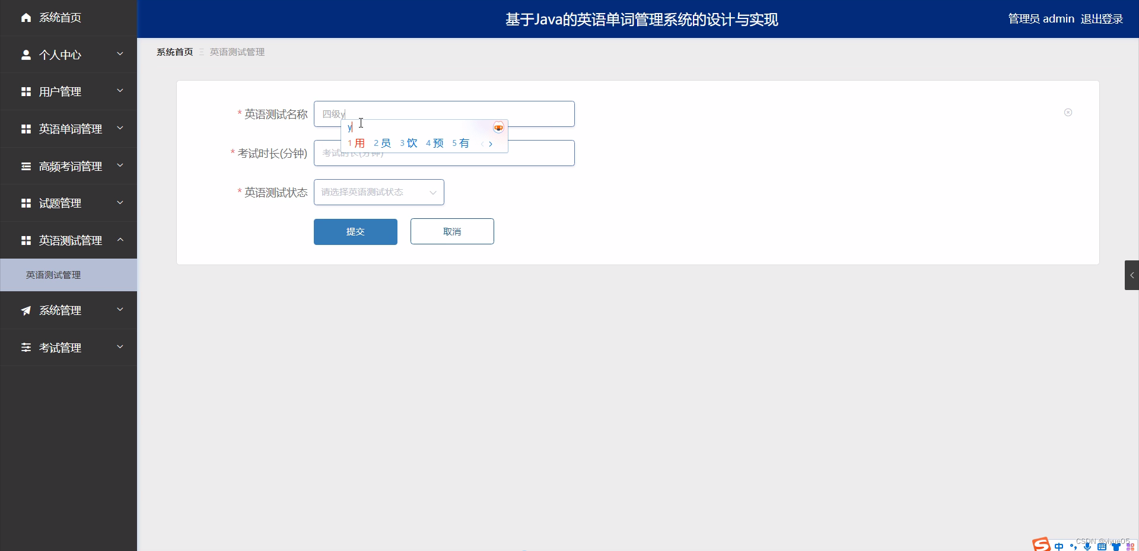This screenshot has height=551, width=1139.
Task: Open the Sogou soft keyboard icon
Action: [1102, 546]
